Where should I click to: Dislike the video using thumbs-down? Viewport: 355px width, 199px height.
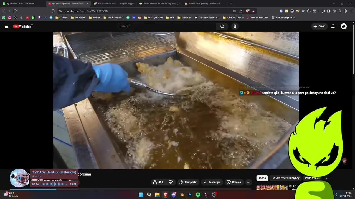pyautogui.click(x=171, y=182)
